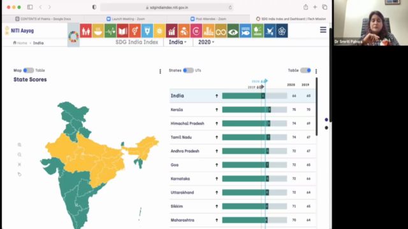Select the Himachal Pradesh row
Image resolution: width=408 pixels, height=229 pixels.
coord(242,123)
